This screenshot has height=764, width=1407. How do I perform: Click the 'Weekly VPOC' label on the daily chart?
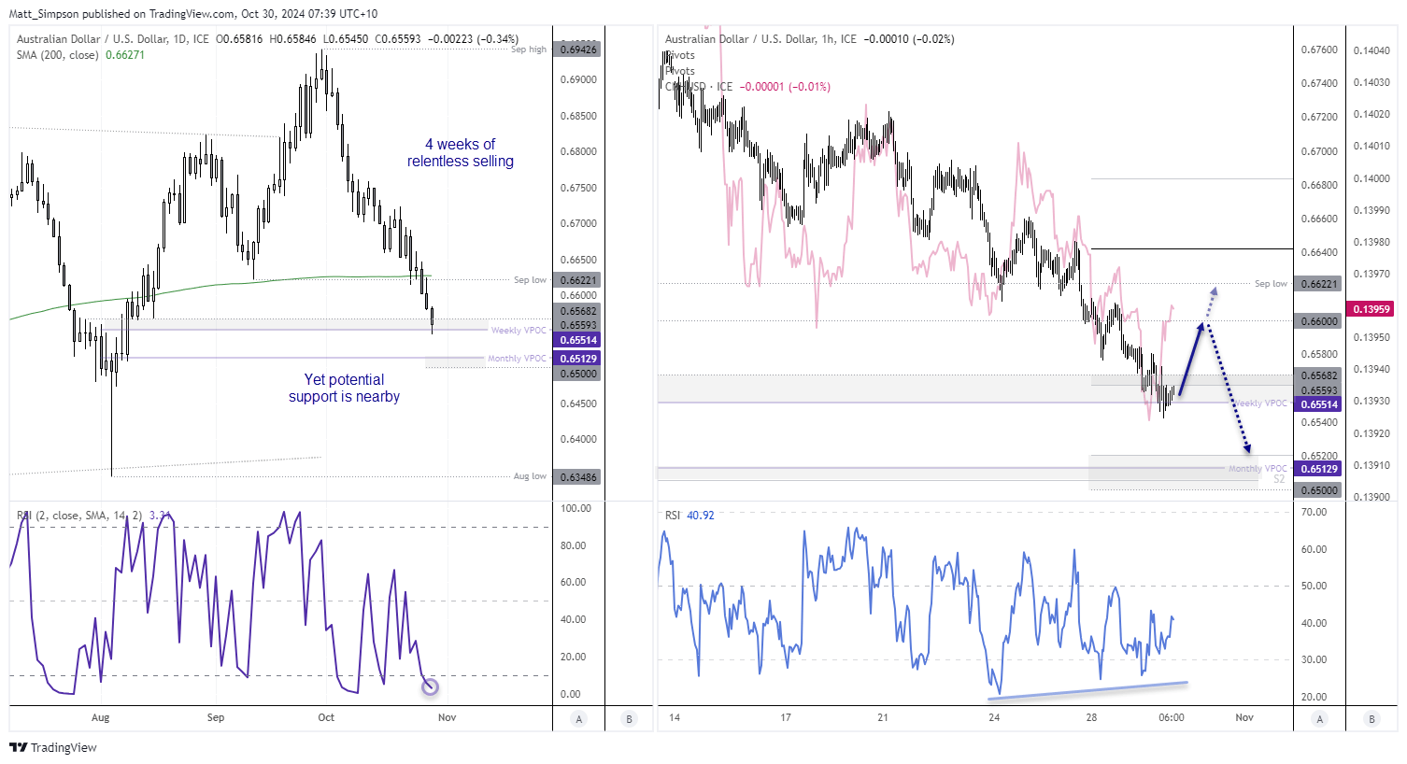tap(519, 331)
